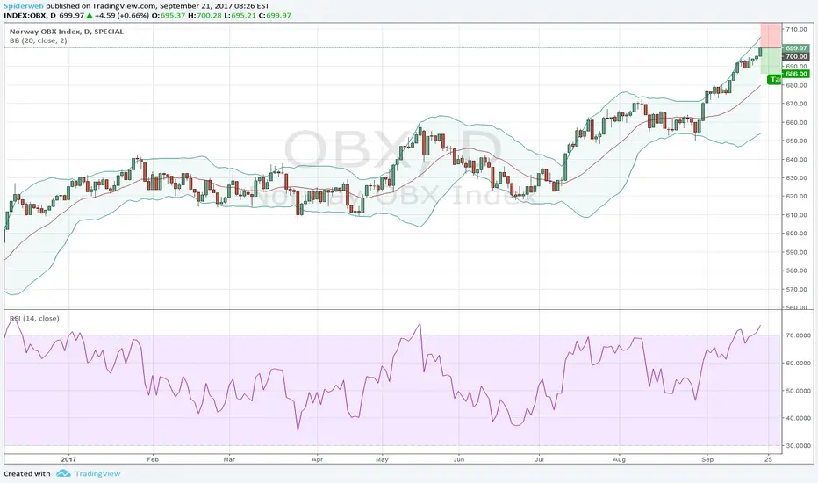The width and height of the screenshot is (818, 483).
Task: Click the 610.00 price axis label
Action: 797,214
